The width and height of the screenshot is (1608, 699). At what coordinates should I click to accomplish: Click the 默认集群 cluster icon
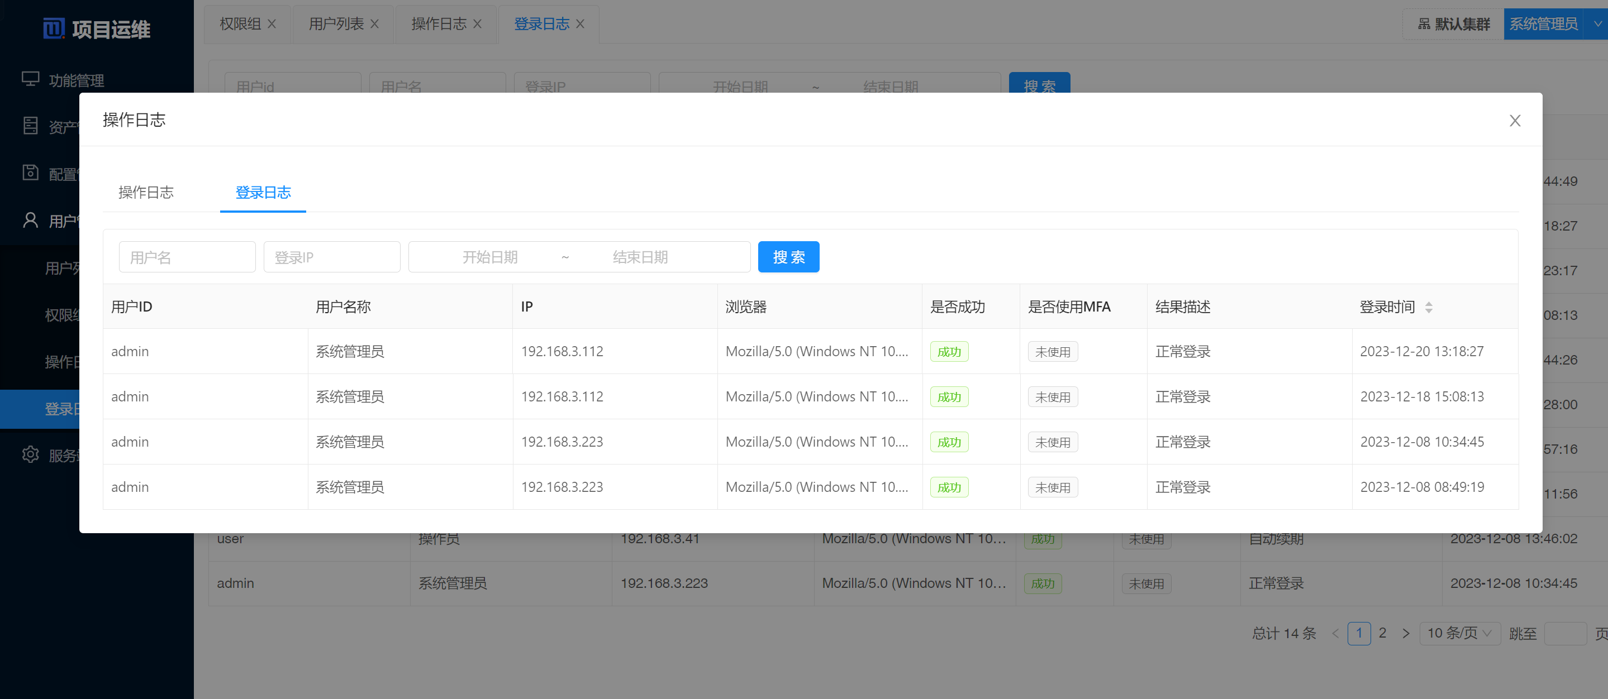1426,23
